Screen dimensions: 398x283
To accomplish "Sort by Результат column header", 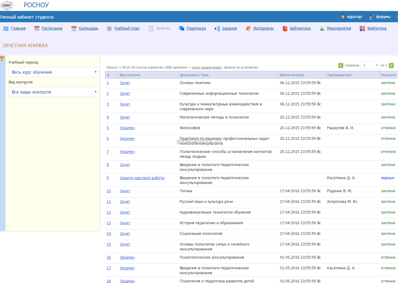I will click(x=389, y=75).
